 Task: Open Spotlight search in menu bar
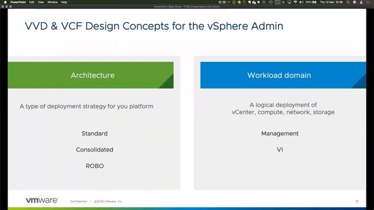[348, 2]
